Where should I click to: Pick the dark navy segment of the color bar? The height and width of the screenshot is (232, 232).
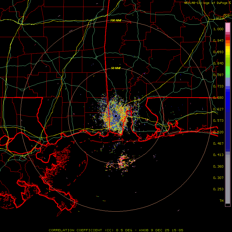pyautogui.click(x=228, y=132)
